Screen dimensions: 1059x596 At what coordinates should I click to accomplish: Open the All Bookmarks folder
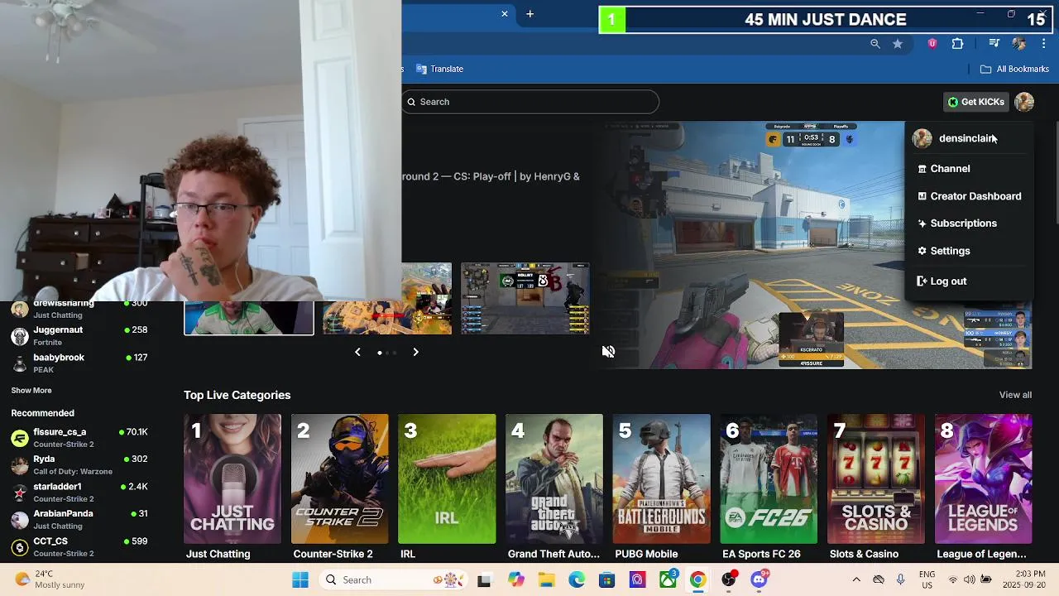1014,69
